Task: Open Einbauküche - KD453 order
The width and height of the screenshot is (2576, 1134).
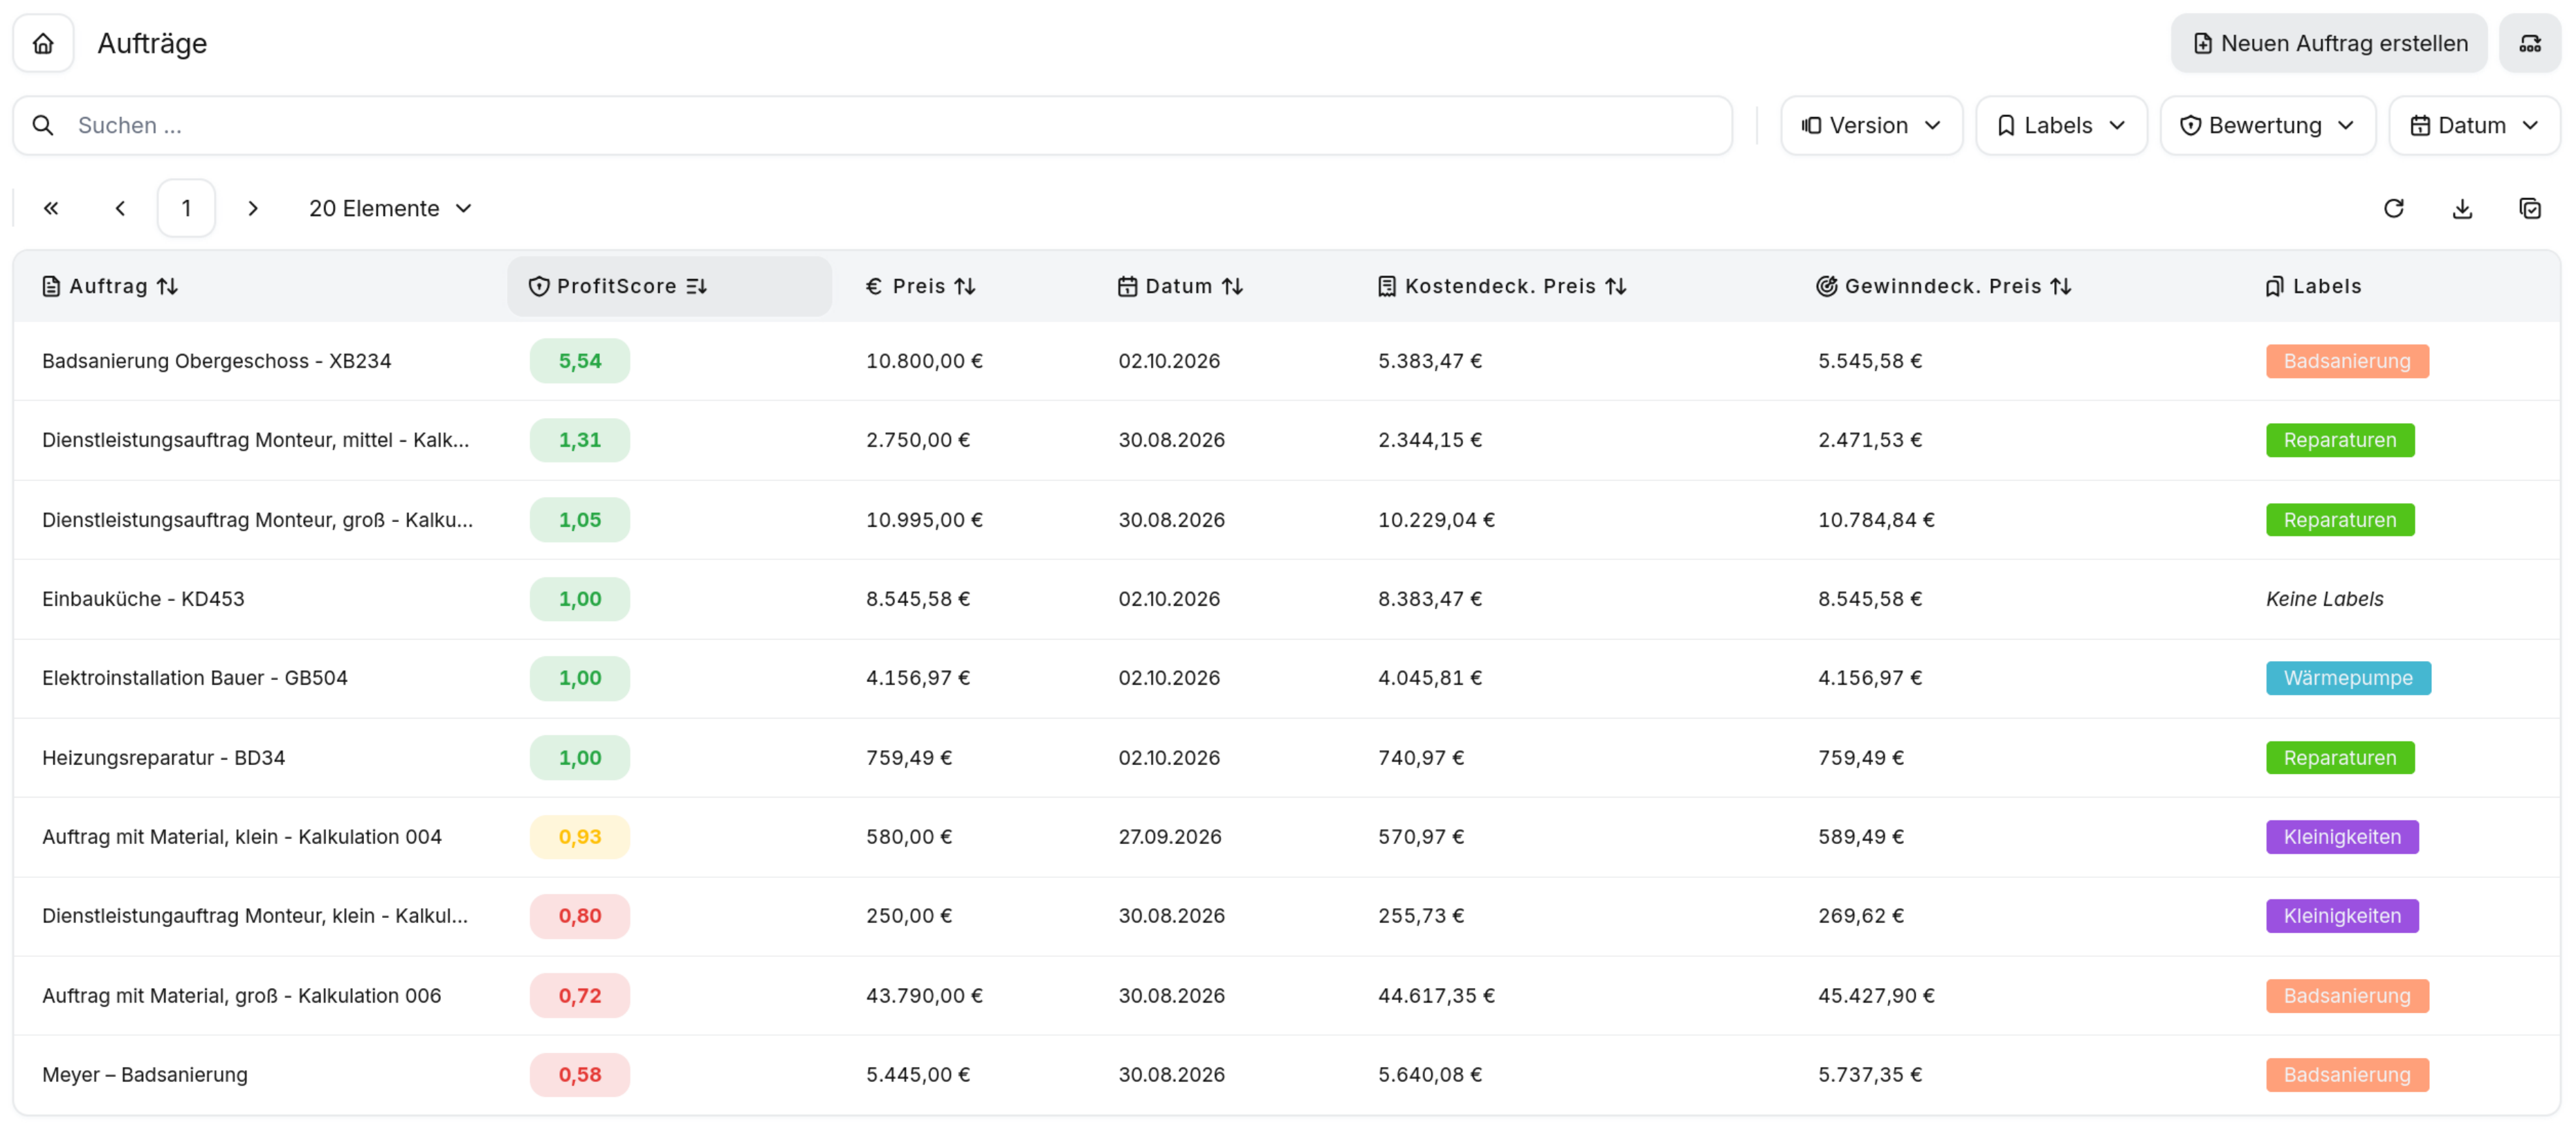Action: [143, 599]
